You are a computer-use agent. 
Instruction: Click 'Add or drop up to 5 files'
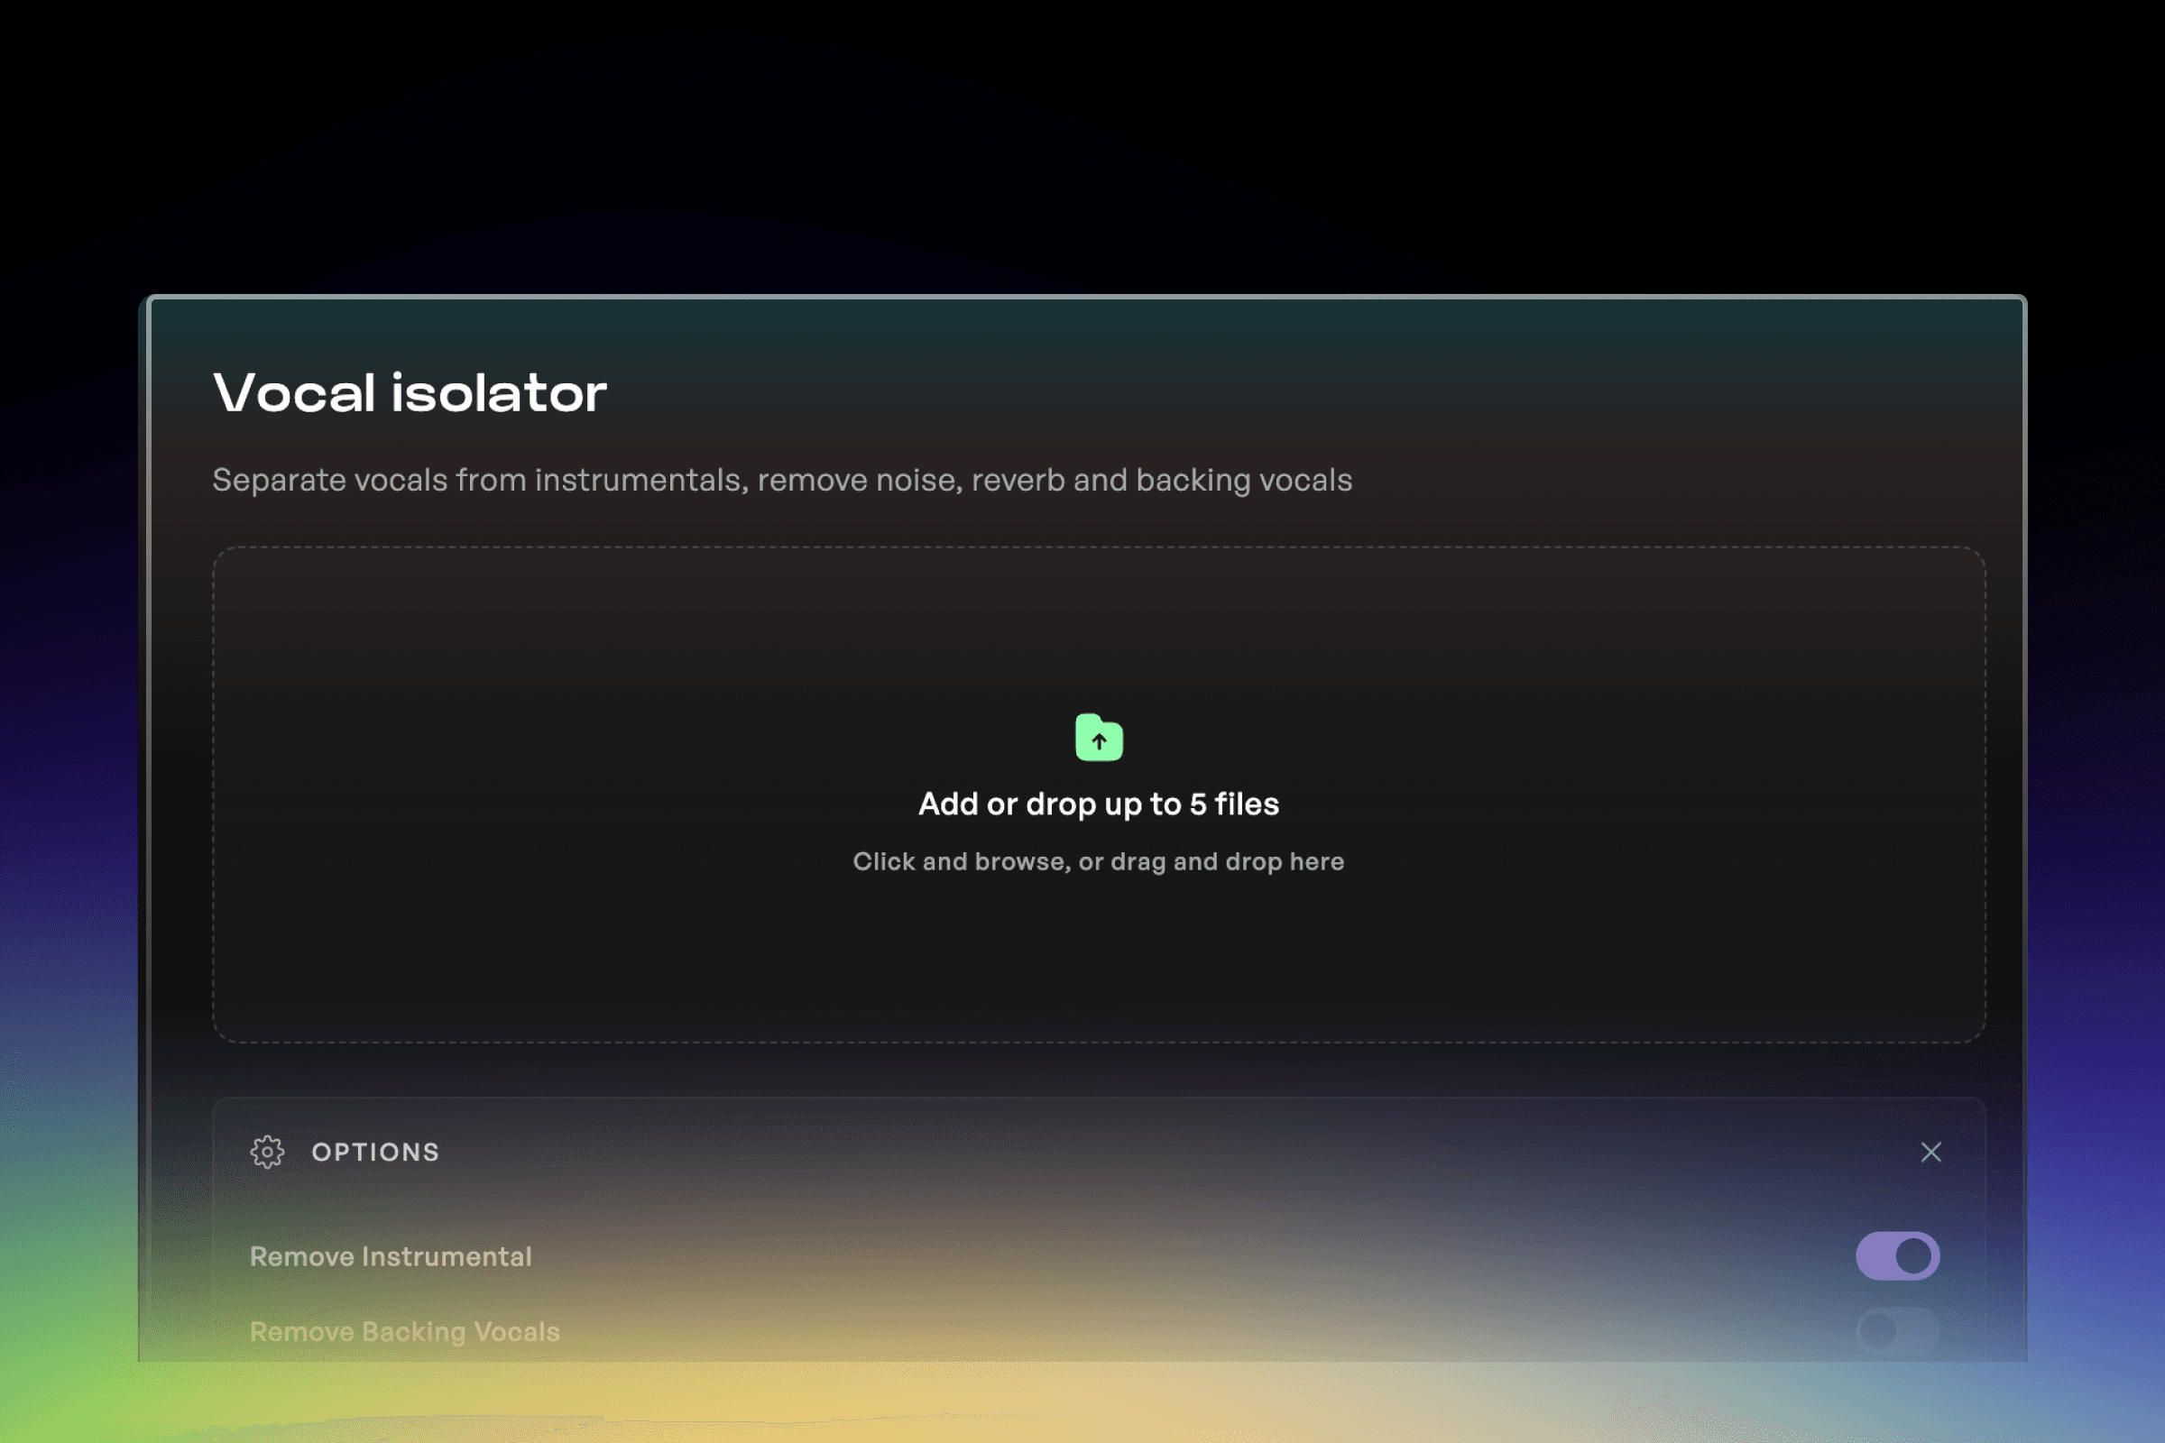tap(1099, 804)
